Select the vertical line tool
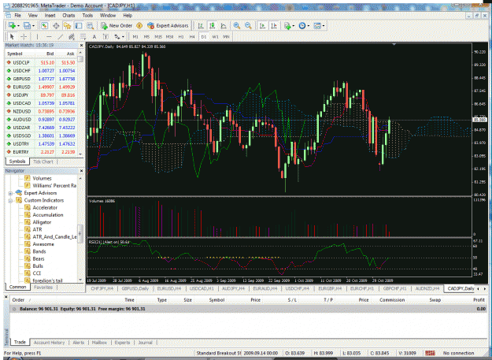The height and width of the screenshot is (360, 492). 37,37
